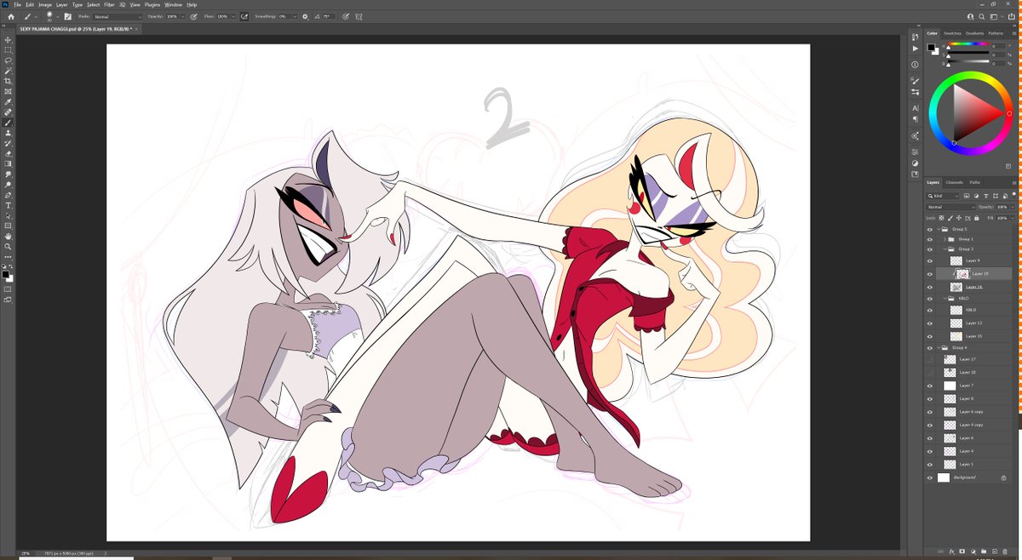
Task: Click the layer Opacity value field
Action: (x=1001, y=207)
